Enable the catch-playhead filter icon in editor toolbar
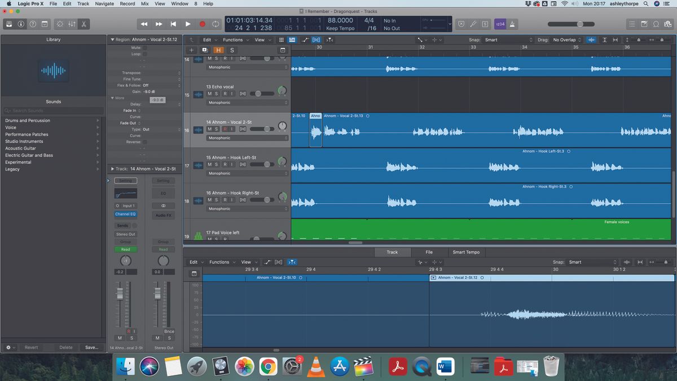This screenshot has height=381, width=677. [x=292, y=262]
